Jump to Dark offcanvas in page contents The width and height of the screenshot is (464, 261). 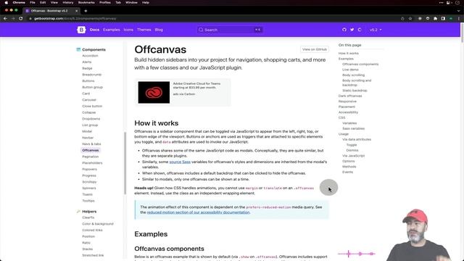350,96
